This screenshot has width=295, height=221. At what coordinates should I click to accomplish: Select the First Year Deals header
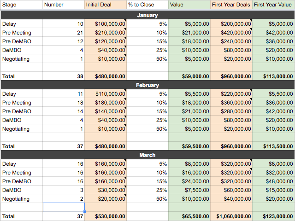point(231,5)
